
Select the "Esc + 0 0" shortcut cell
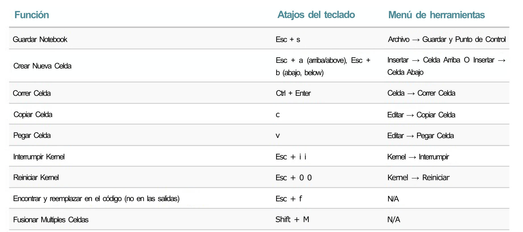293,178
